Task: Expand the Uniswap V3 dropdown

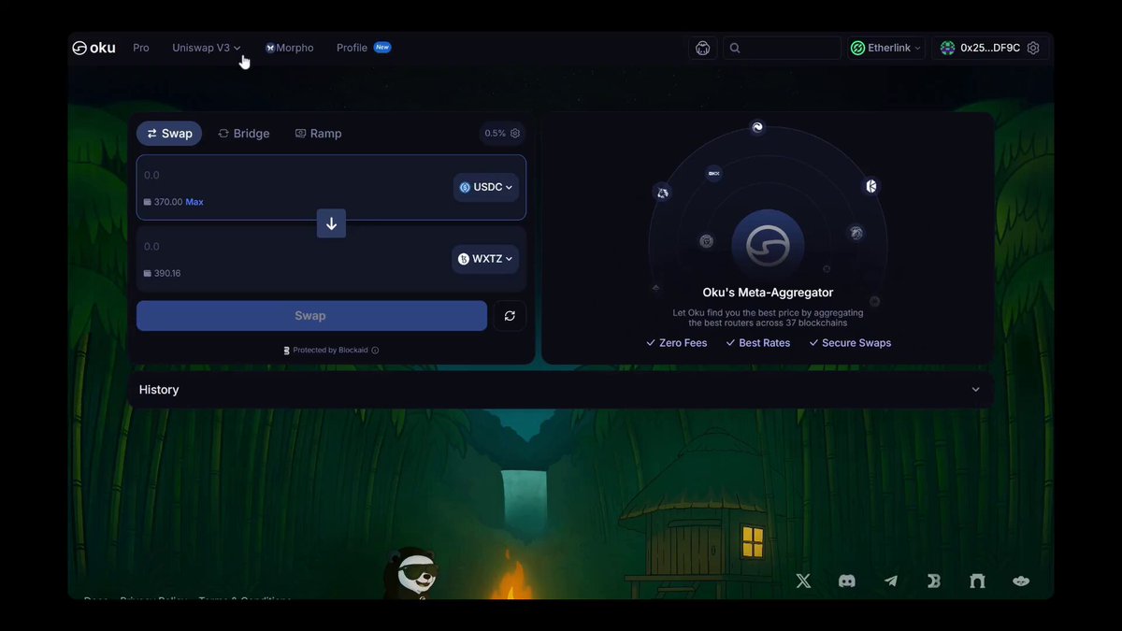Action: 207,48
